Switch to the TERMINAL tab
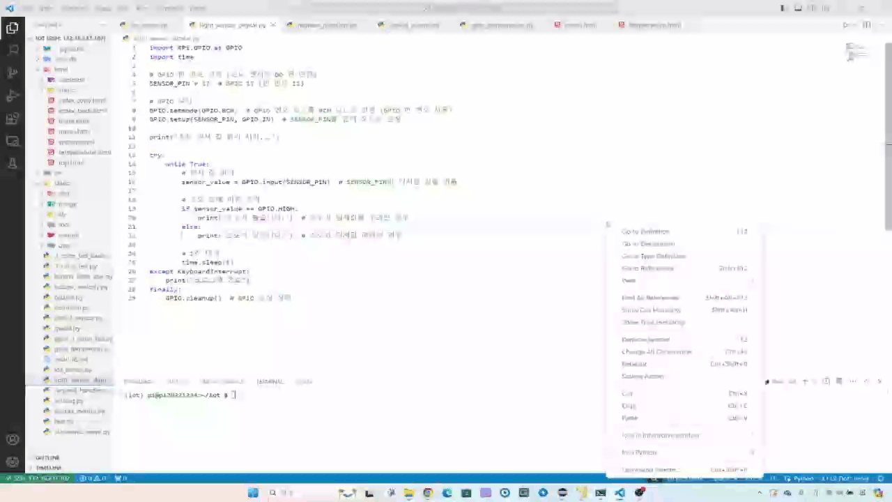892x502 pixels. [x=270, y=381]
